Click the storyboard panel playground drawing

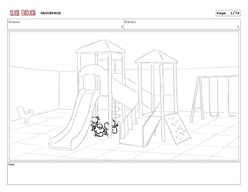point(124,96)
